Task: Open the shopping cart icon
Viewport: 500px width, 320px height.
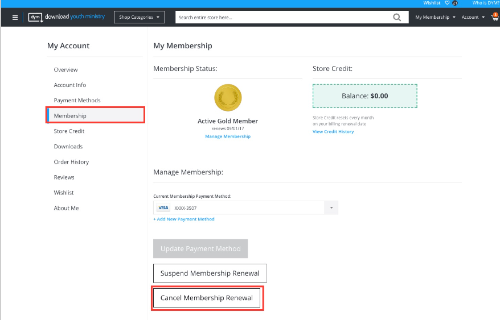Action: pos(494,18)
